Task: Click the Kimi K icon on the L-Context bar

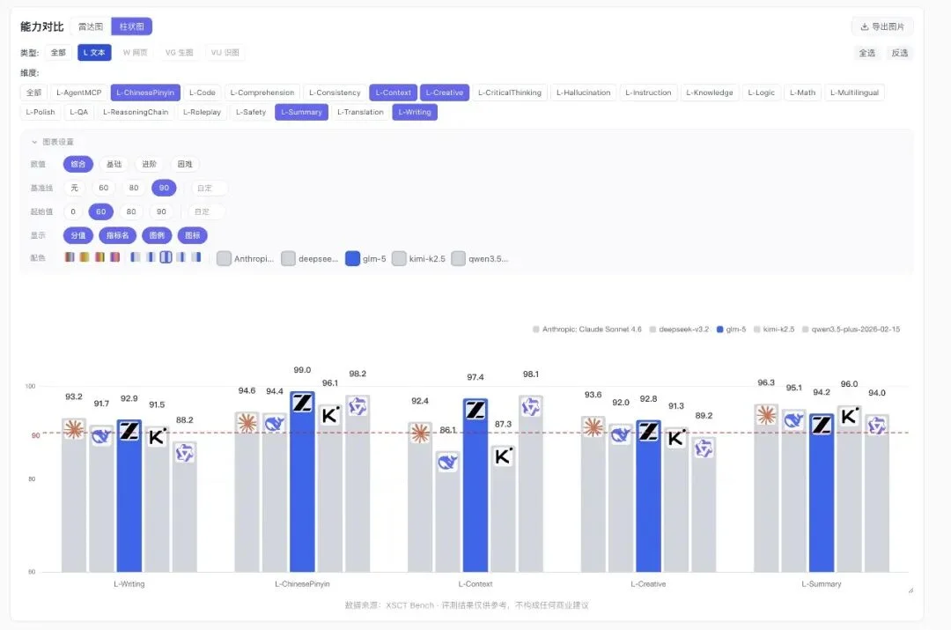Action: click(x=503, y=456)
